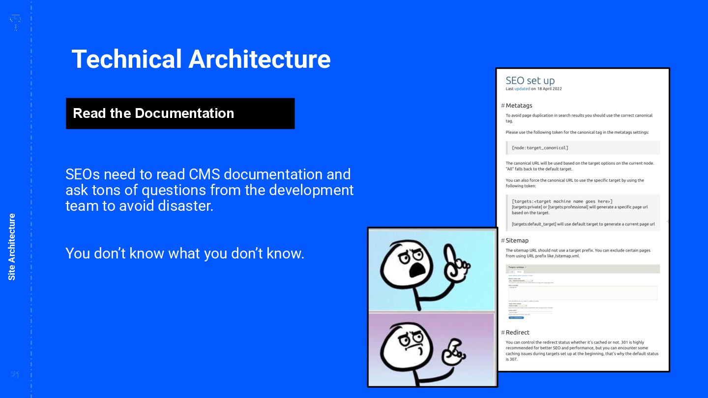
Task: Select the meme panel with the frowning figure
Action: (x=432, y=349)
